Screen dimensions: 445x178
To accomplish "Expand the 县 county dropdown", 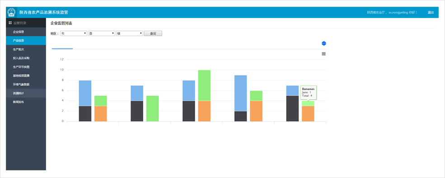I will point(102,33).
